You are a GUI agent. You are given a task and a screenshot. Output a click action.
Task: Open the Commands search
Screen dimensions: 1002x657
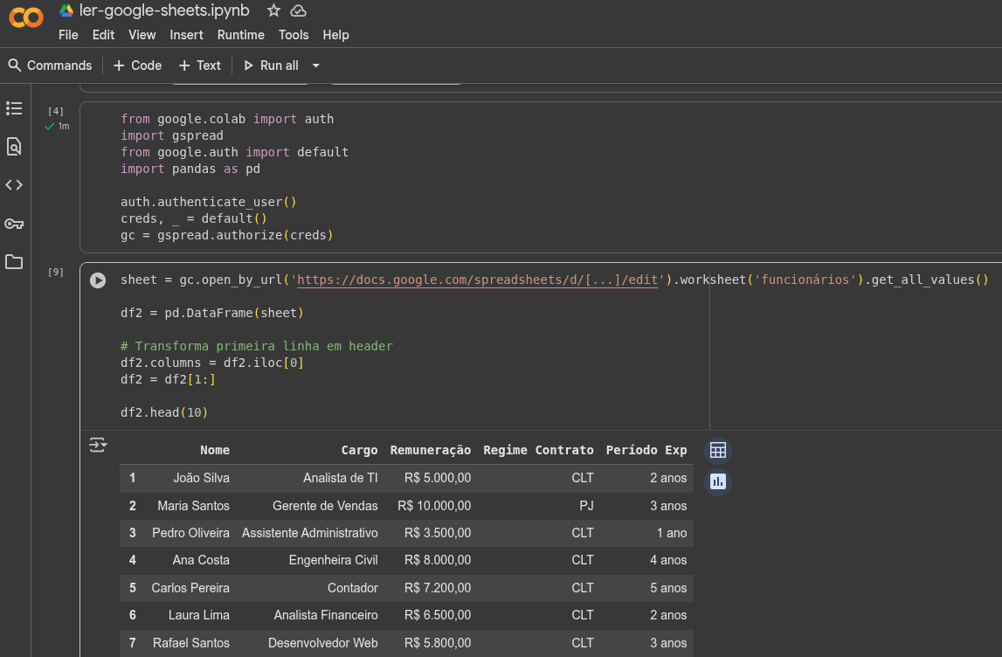pyautogui.click(x=50, y=66)
